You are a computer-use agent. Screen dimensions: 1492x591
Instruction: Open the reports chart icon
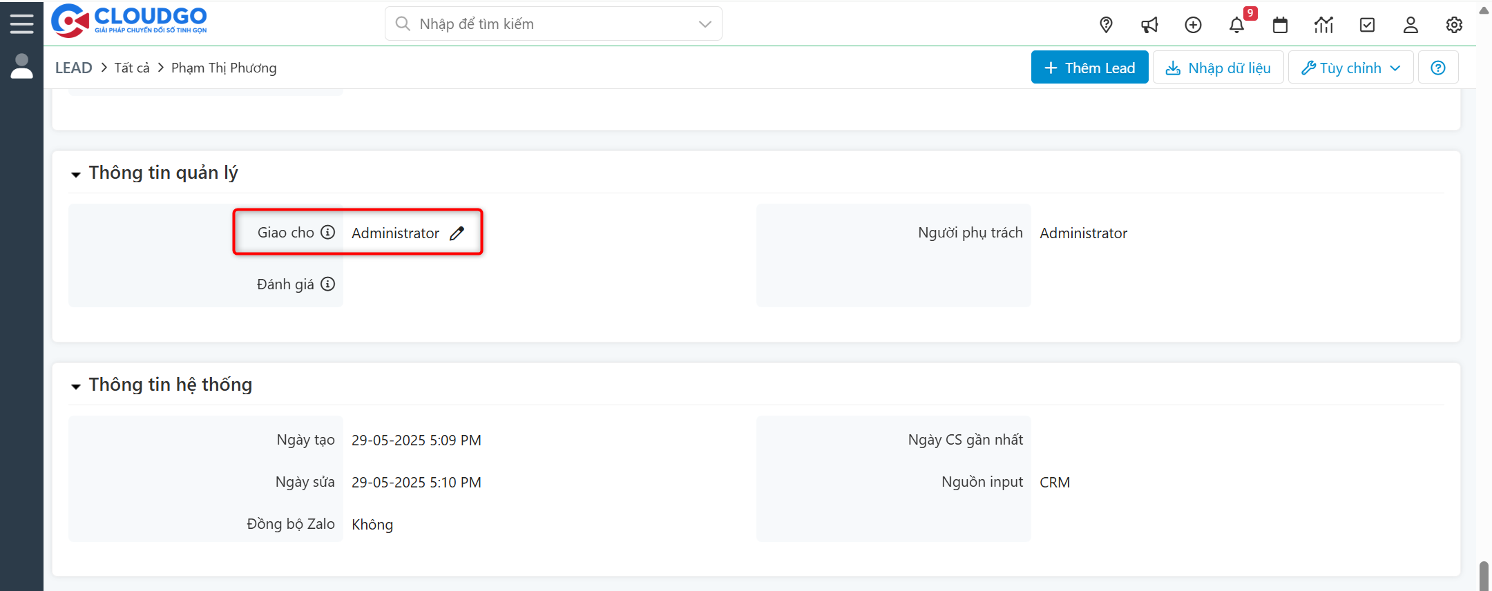pos(1323,26)
